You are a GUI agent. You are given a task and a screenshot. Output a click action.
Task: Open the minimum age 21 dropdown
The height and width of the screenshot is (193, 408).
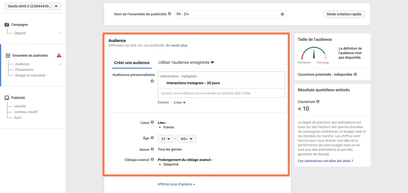(166, 139)
